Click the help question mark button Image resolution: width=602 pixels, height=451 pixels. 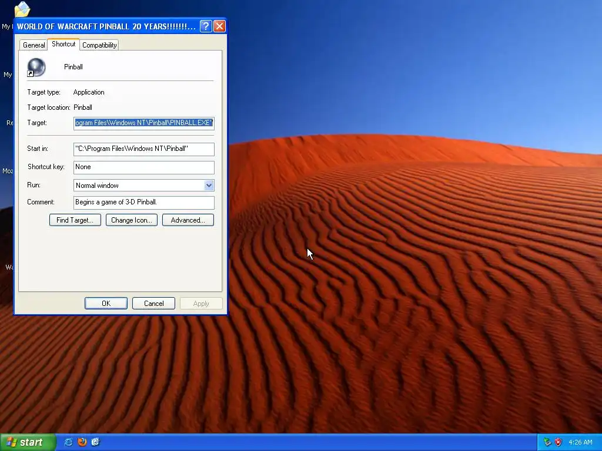click(x=206, y=26)
